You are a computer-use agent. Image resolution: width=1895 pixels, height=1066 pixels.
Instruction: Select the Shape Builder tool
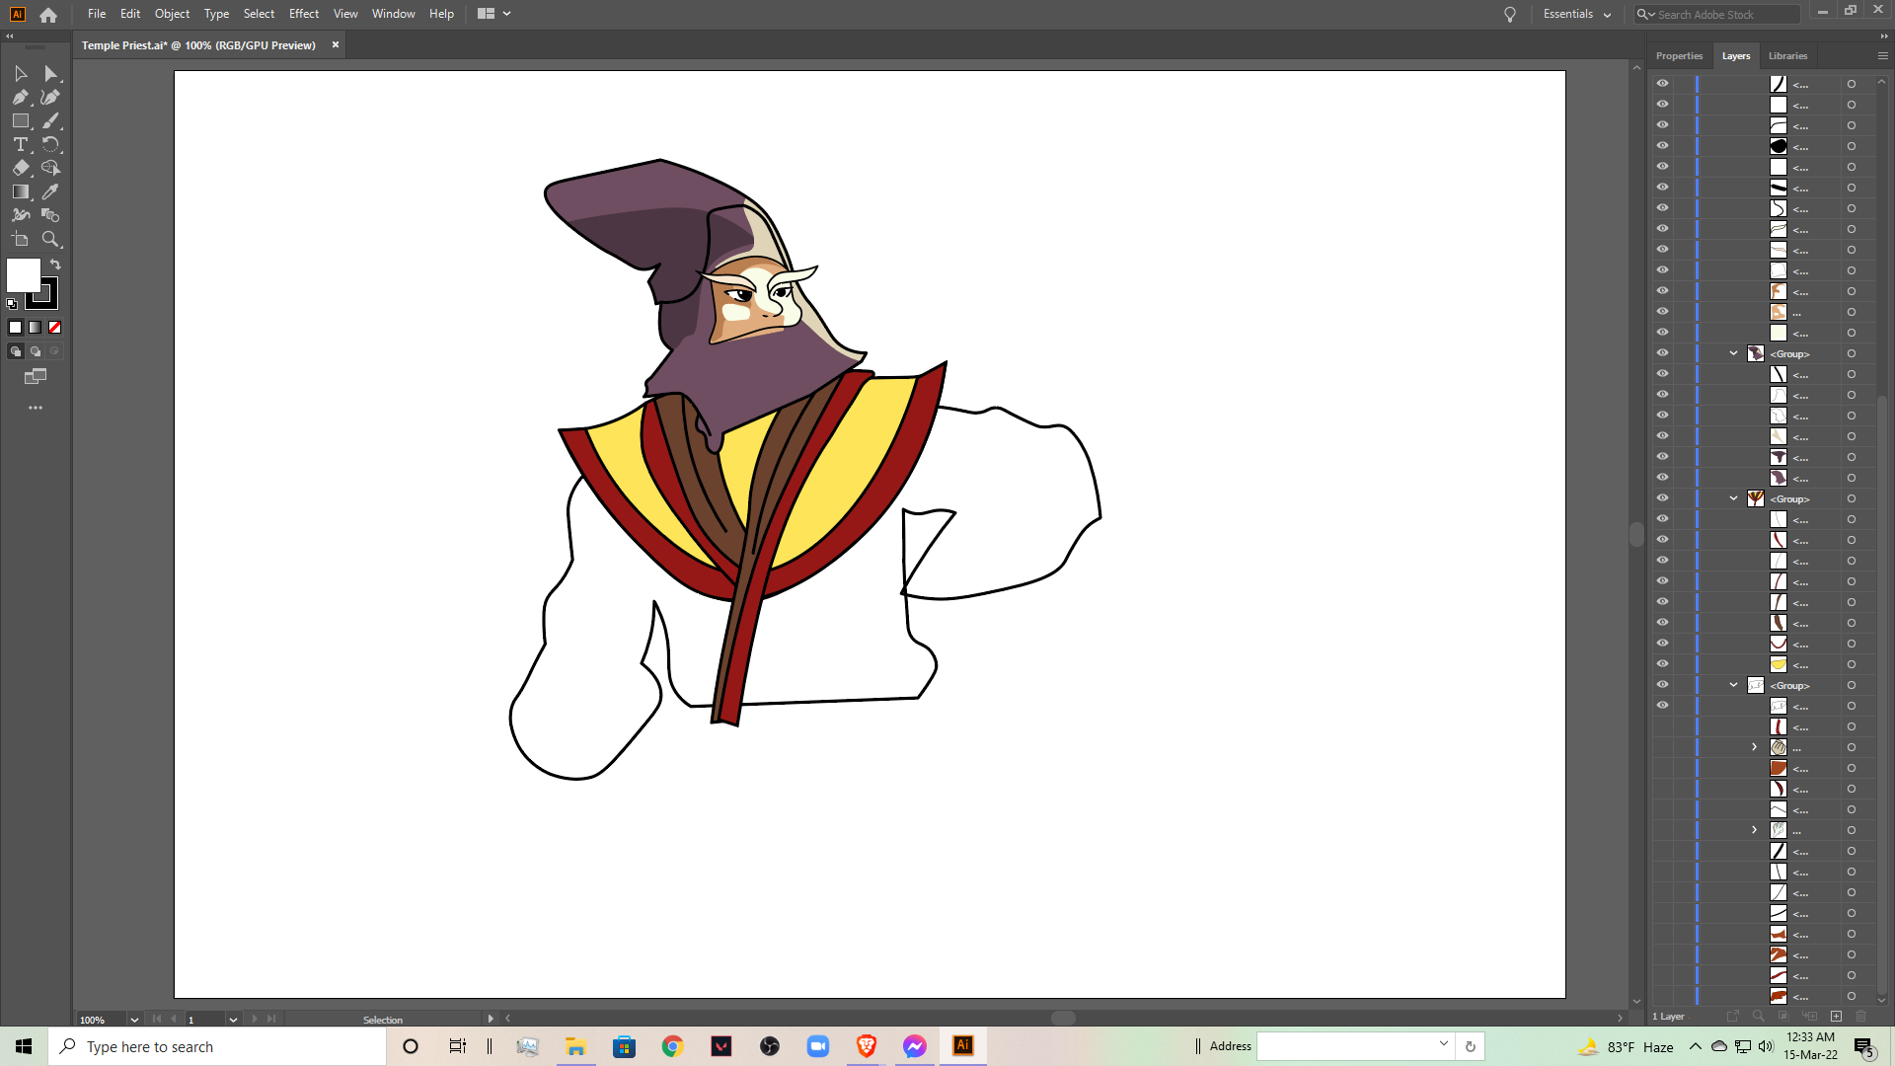point(51,216)
